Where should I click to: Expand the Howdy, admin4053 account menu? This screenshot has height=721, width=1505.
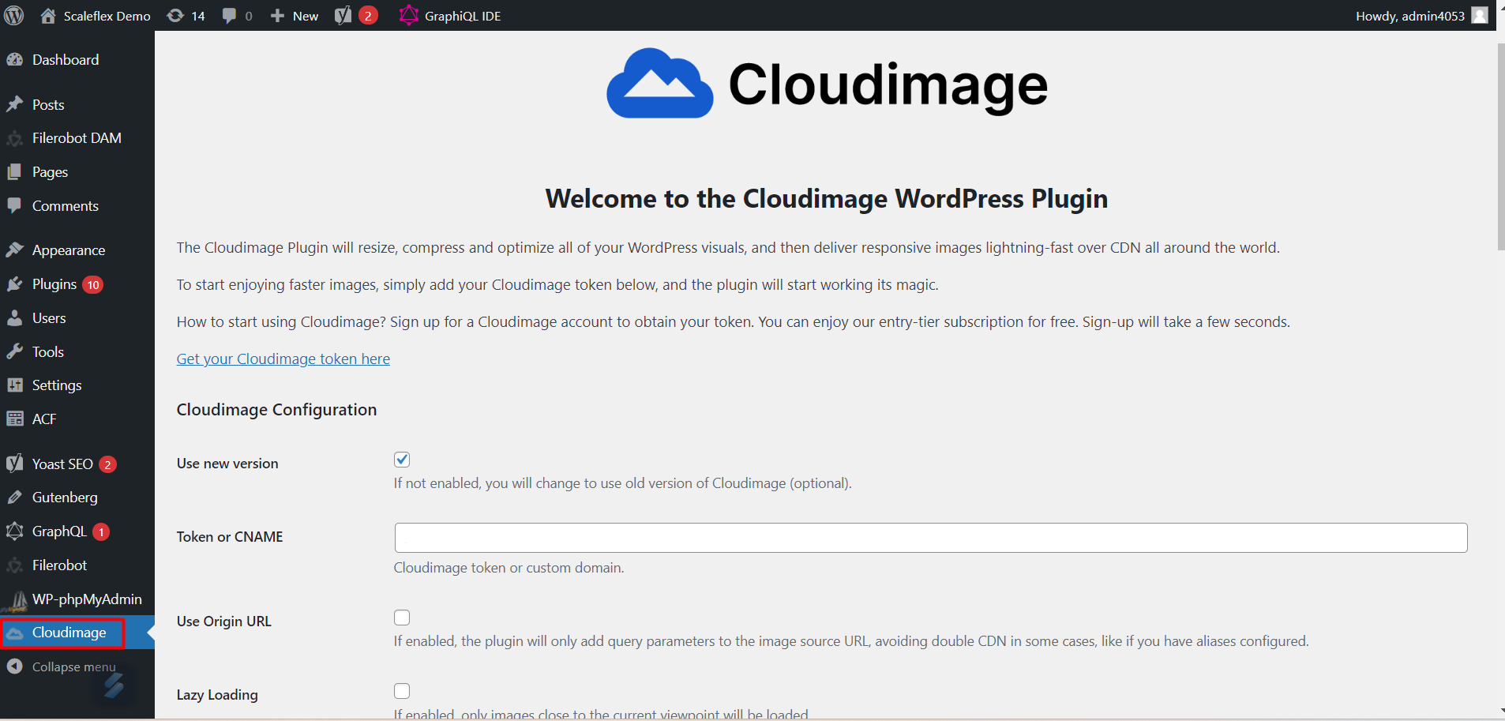(x=1409, y=16)
